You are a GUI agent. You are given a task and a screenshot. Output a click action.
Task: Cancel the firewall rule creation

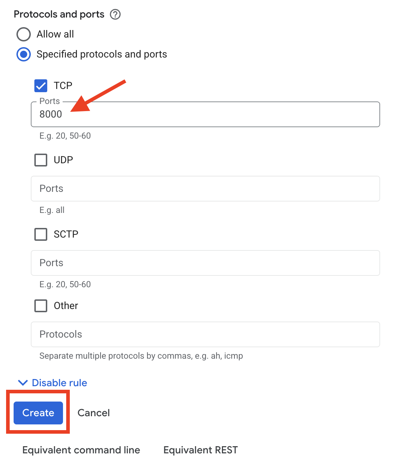click(x=93, y=413)
